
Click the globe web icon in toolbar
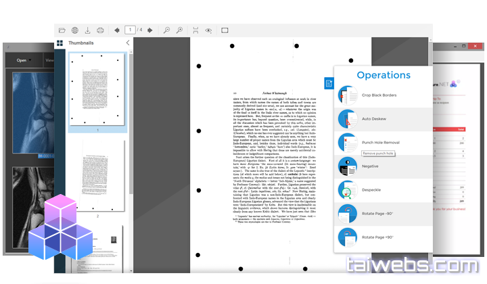[x=75, y=30]
